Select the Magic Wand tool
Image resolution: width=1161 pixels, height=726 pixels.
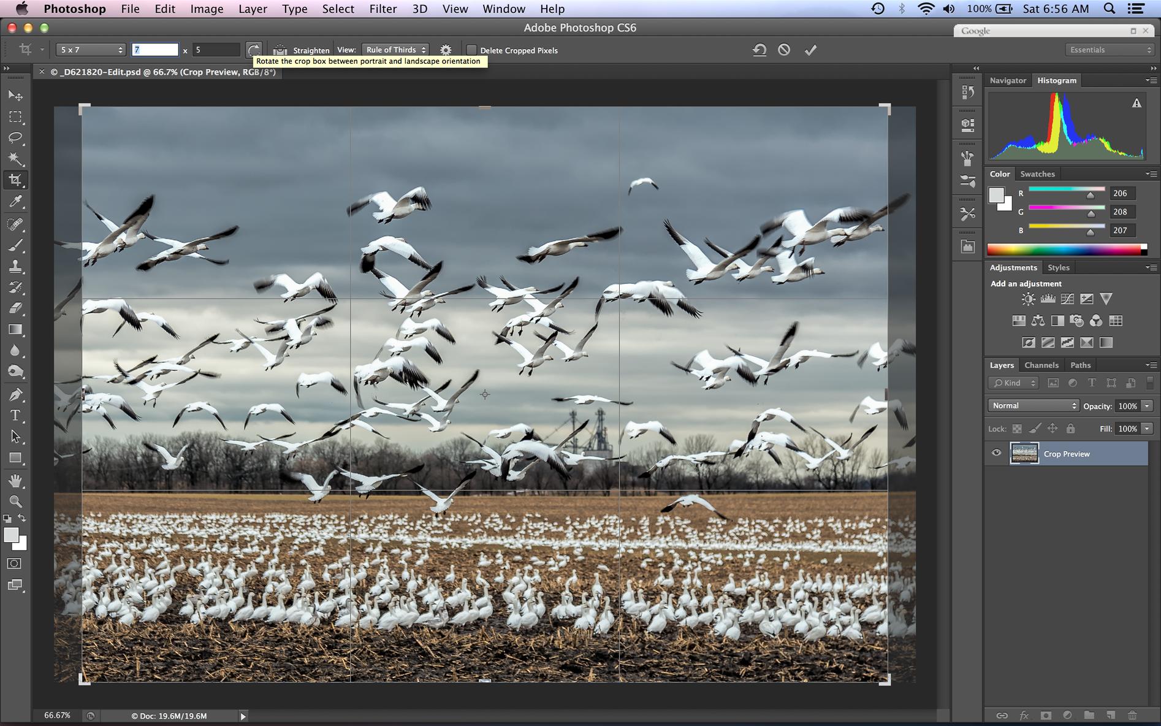pos(15,159)
